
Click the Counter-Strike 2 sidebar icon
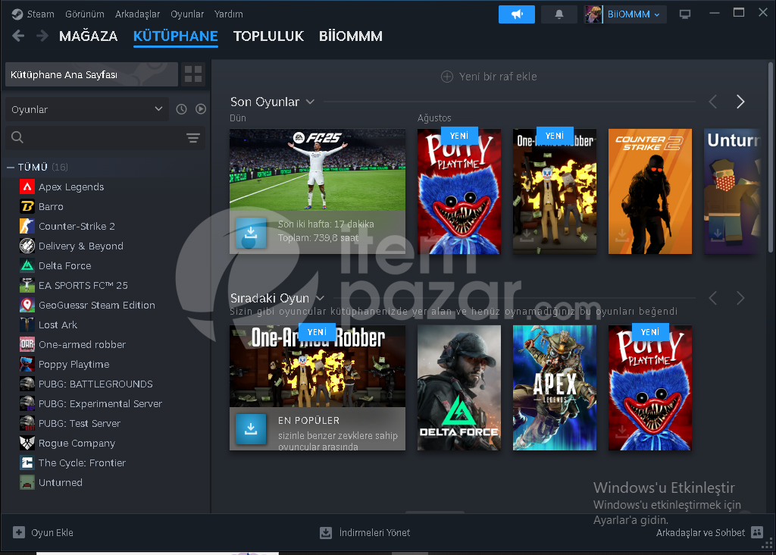(27, 226)
